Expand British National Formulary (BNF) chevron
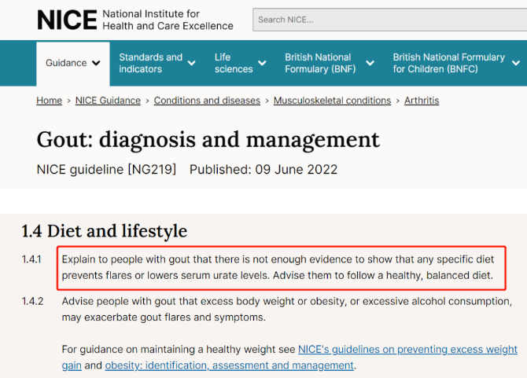The height and width of the screenshot is (378, 527). coord(370,63)
